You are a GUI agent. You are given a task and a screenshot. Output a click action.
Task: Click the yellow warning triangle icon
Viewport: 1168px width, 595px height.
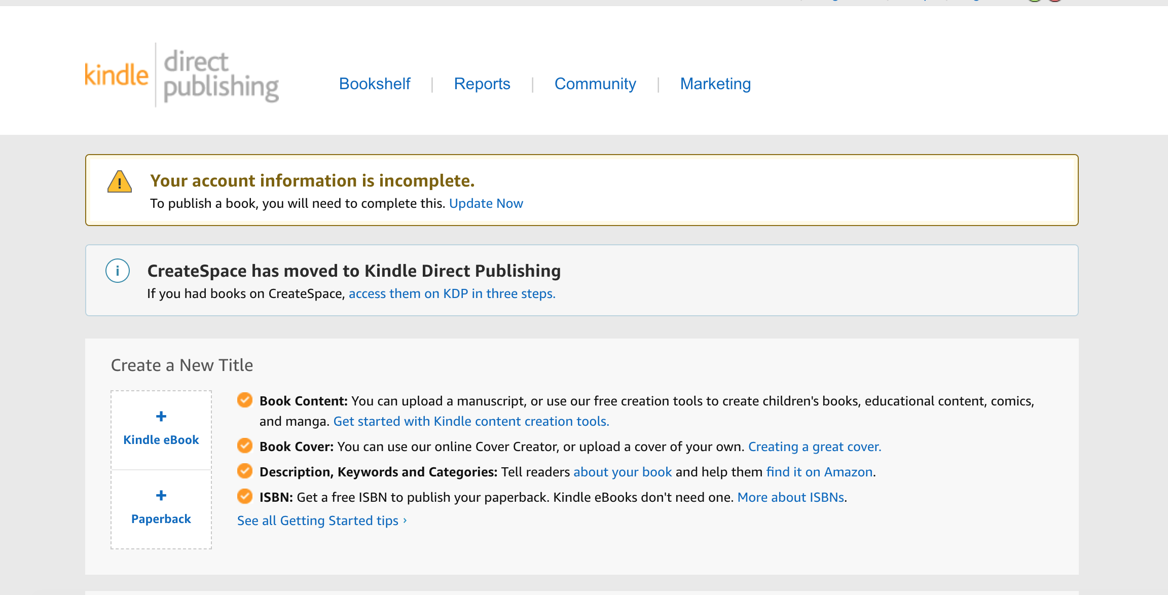[x=120, y=181]
